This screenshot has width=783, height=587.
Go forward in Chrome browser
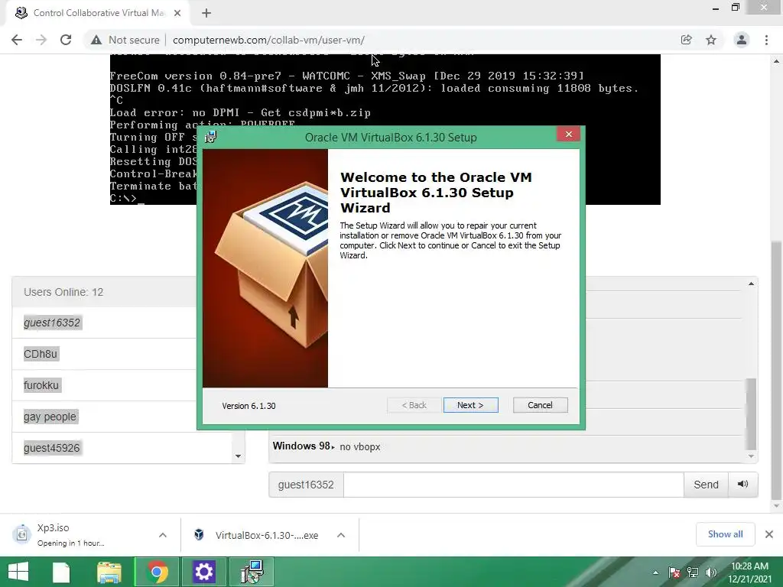coord(41,40)
